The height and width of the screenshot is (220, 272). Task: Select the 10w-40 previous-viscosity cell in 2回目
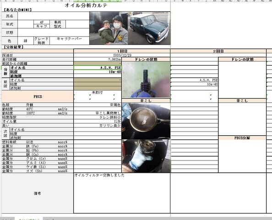(x=195, y=84)
